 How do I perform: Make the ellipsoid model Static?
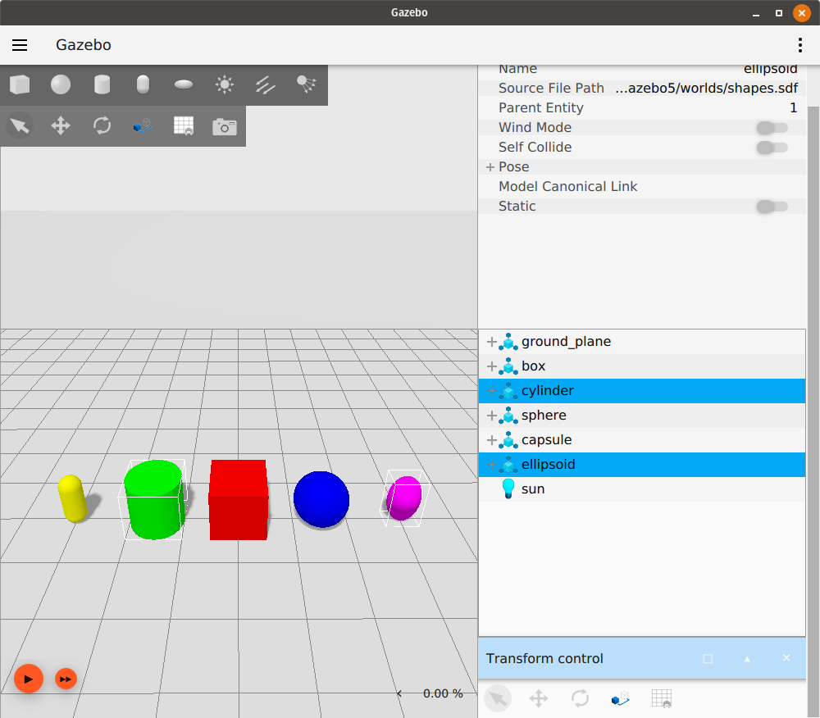pos(772,206)
